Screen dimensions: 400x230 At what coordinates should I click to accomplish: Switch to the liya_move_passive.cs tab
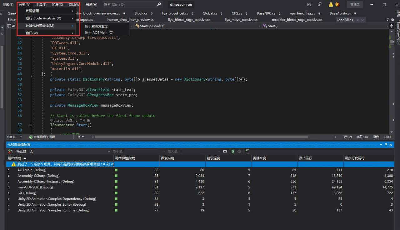click(241, 20)
